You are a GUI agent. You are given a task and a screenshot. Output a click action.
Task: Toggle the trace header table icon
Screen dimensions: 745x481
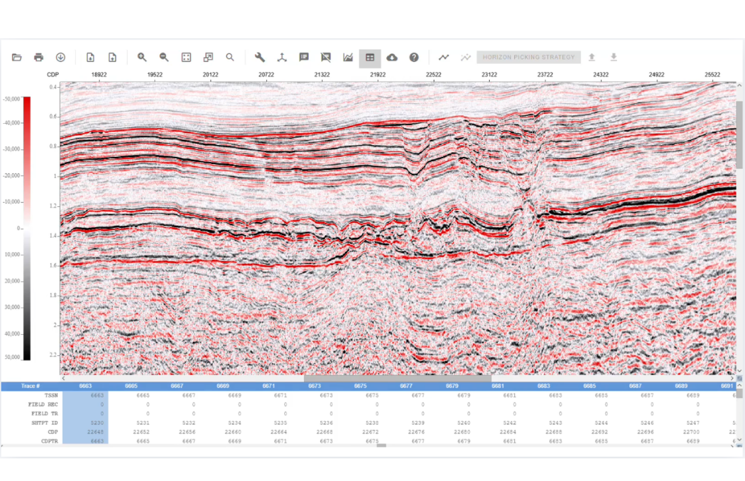(x=370, y=57)
